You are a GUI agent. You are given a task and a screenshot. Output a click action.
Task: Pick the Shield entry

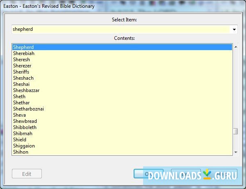click(122, 140)
